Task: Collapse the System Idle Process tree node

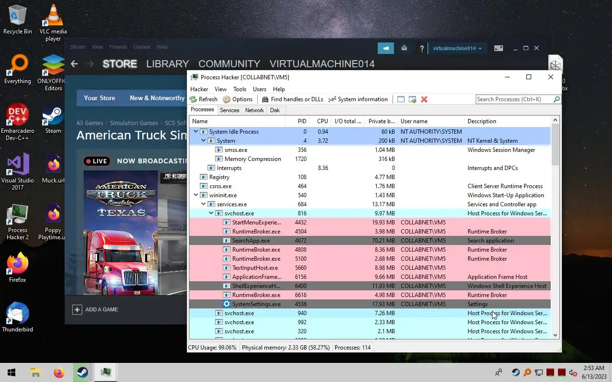Action: [x=196, y=132]
